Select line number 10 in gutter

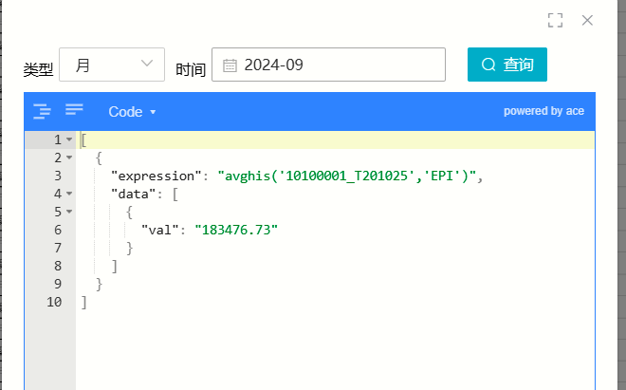[54, 302]
